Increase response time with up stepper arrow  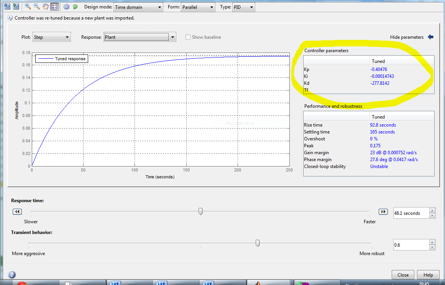(432, 211)
